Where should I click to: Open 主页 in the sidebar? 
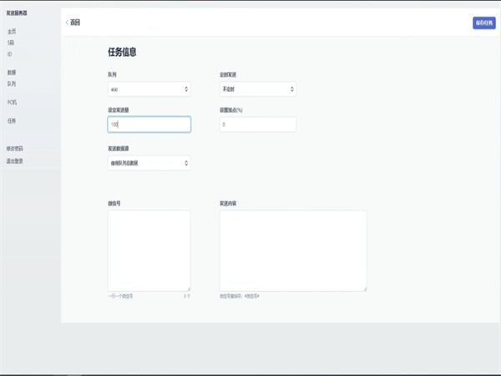click(x=12, y=31)
